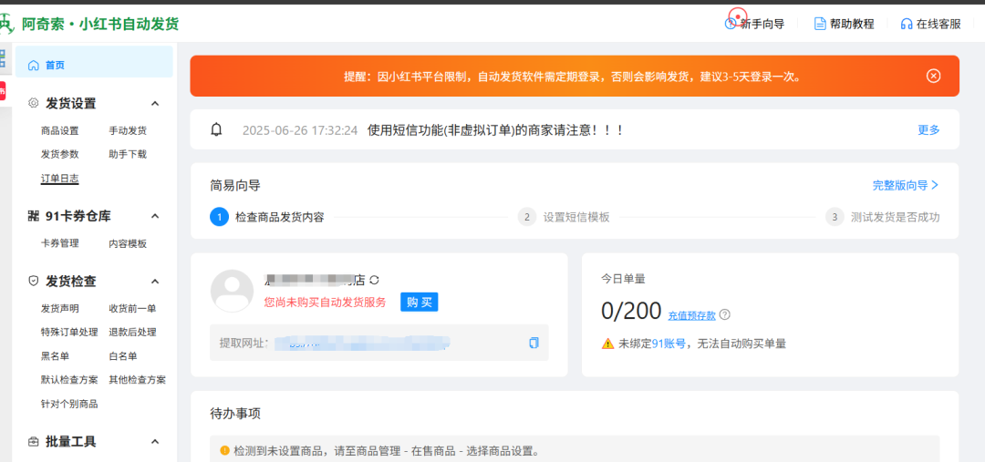Open 白名单 in sidebar
Image resolution: width=985 pixels, height=462 pixels.
coord(122,356)
